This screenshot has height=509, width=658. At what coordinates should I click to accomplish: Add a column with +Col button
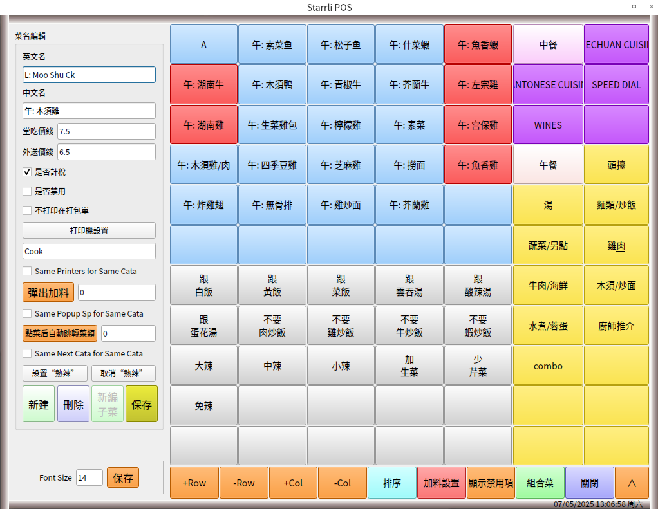(x=293, y=483)
